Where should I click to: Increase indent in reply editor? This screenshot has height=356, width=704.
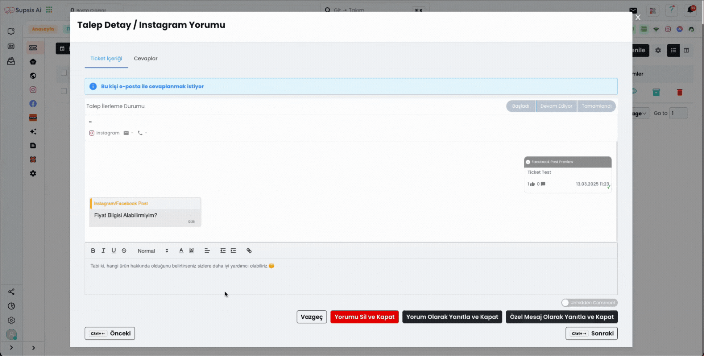[x=233, y=251]
